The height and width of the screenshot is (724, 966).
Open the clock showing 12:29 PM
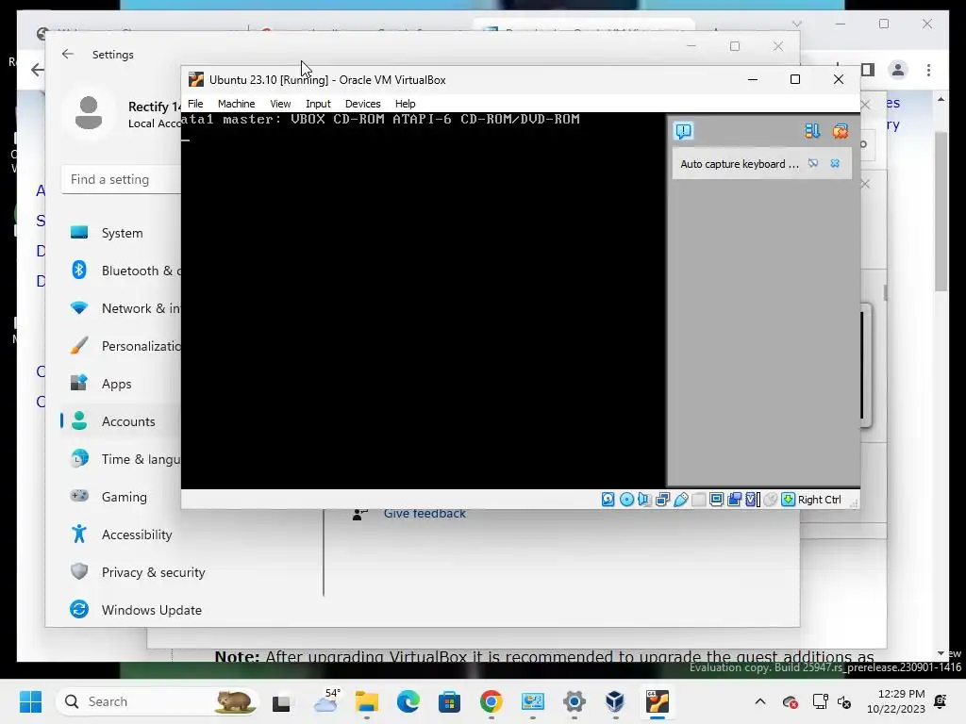click(x=896, y=701)
